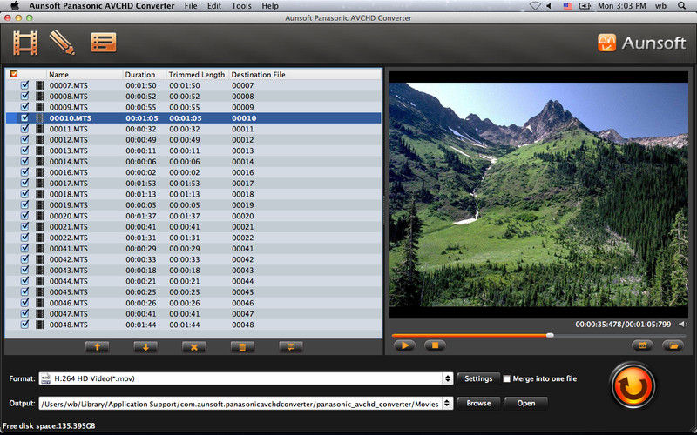Uncheck the 00047.MTS checkbox

[x=25, y=313]
